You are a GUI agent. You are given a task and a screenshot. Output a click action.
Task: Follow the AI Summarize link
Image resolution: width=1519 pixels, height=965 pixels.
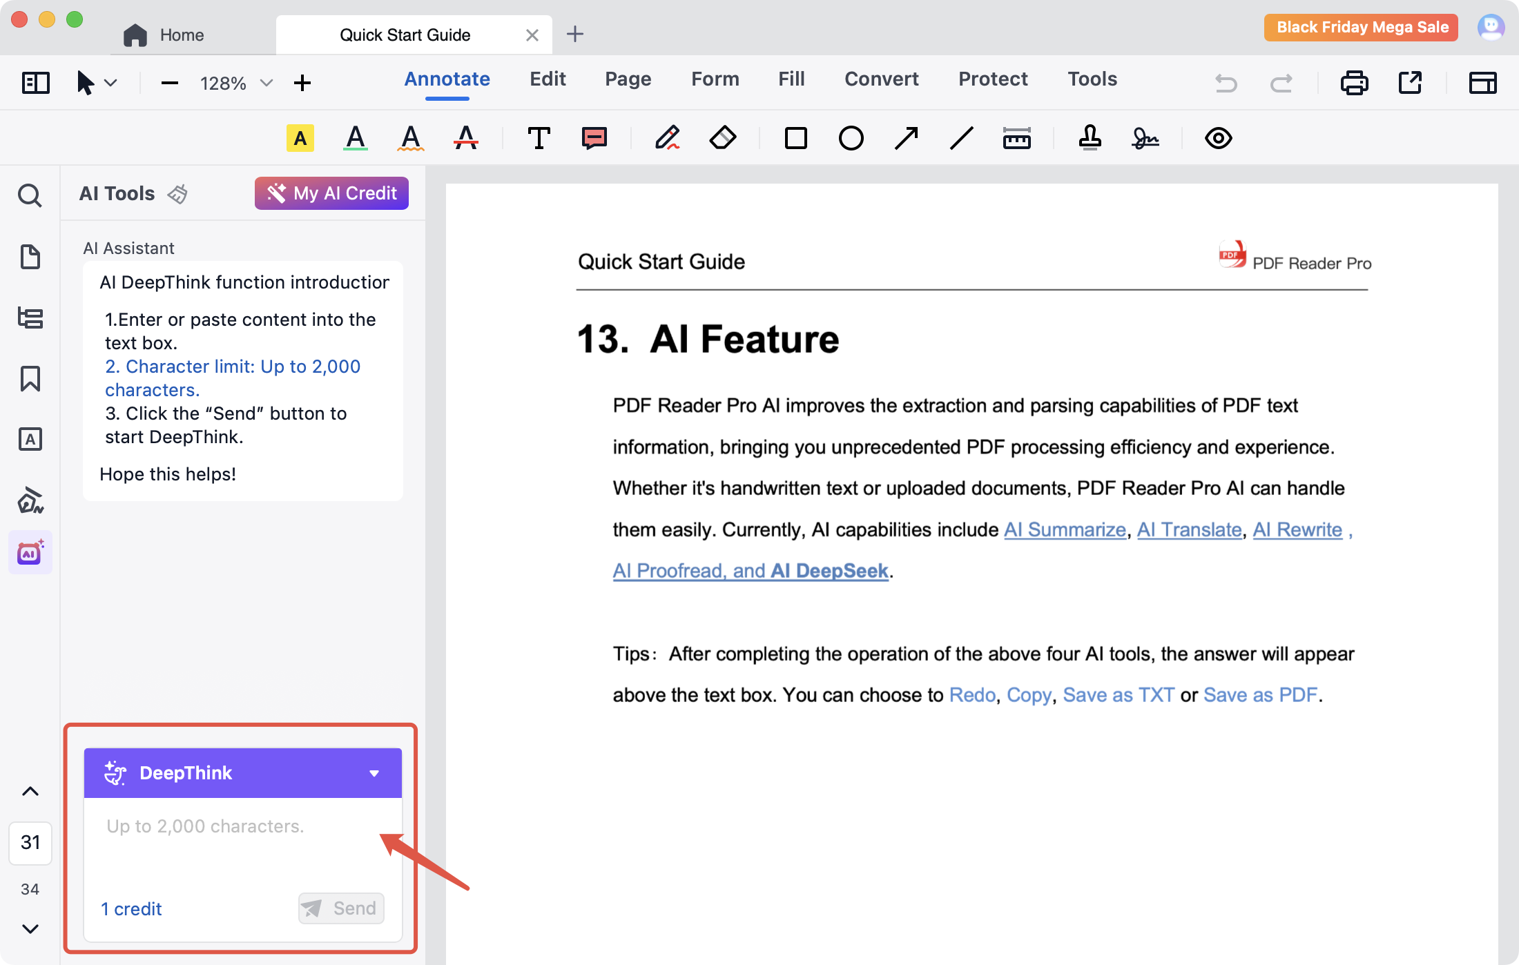click(x=1064, y=529)
